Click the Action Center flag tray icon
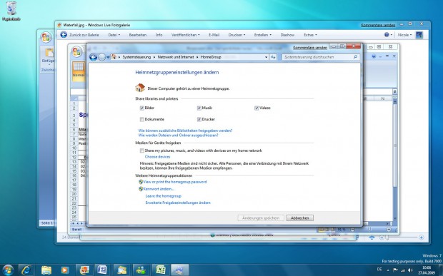Screen dimensions: 443x276 click(395, 270)
